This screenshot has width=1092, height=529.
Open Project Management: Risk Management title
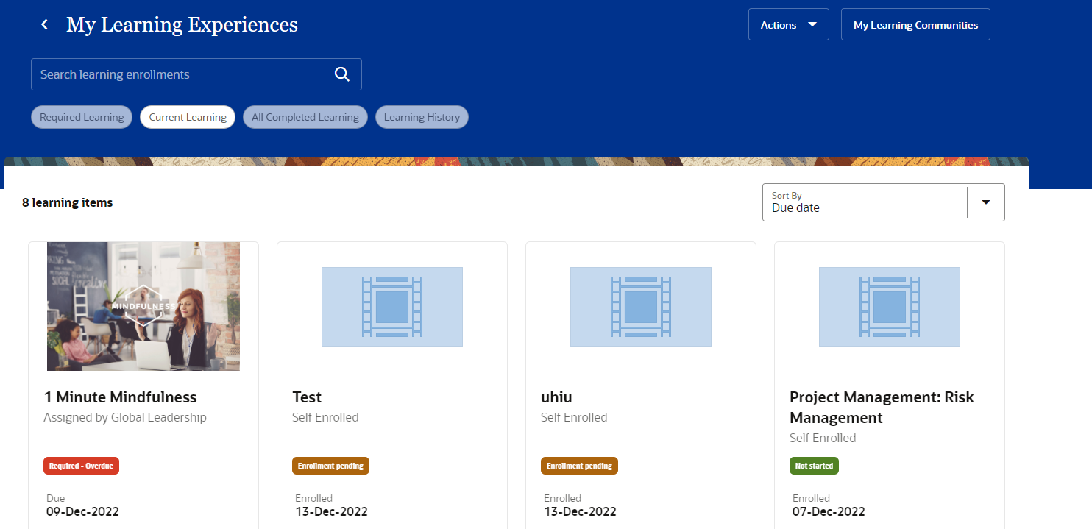pos(882,408)
